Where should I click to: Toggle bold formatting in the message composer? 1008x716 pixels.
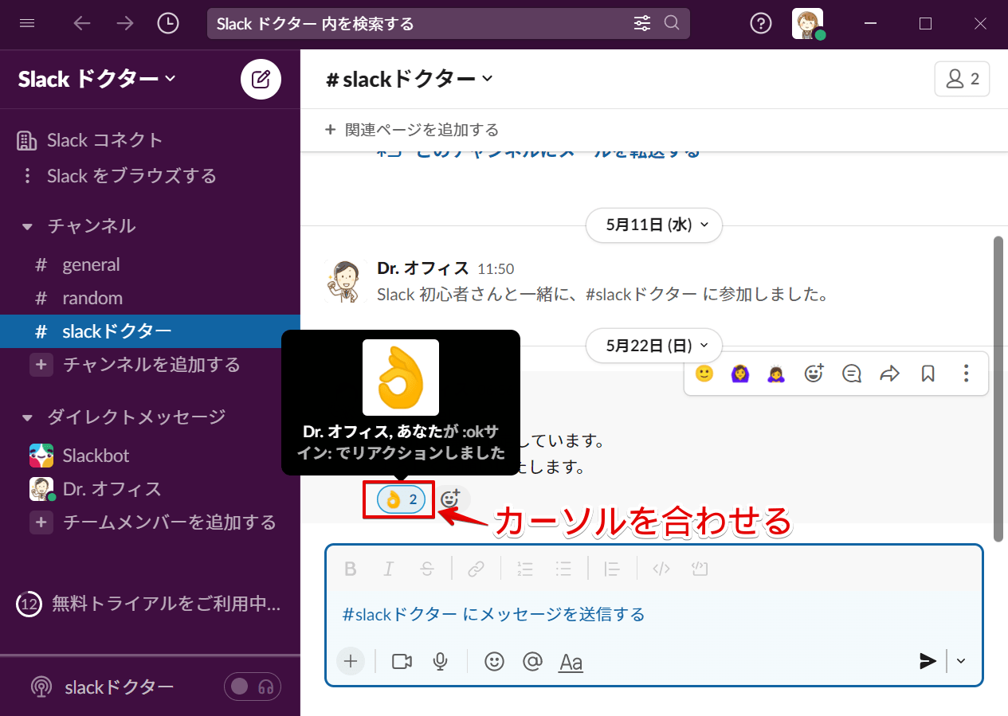pos(351,568)
